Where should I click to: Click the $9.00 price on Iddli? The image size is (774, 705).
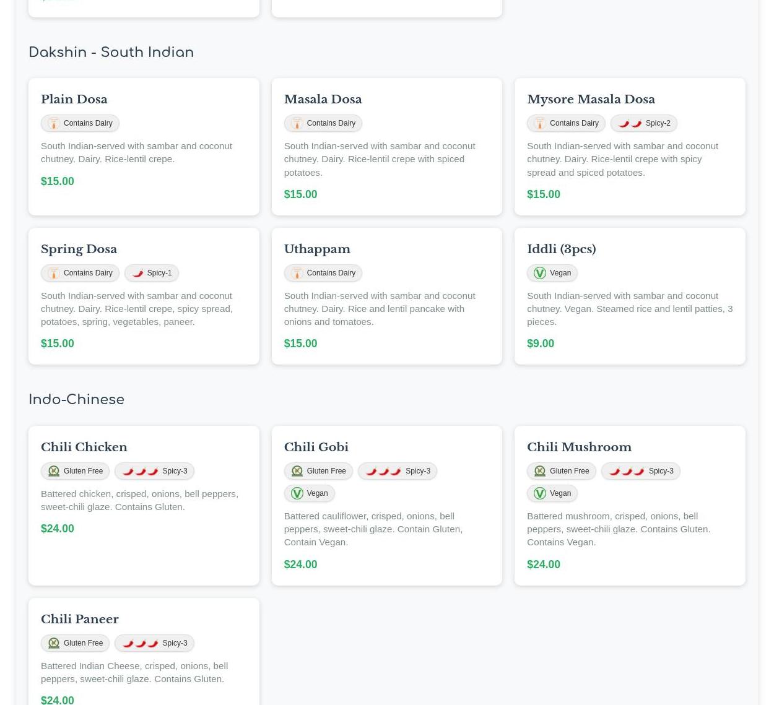tap(541, 344)
